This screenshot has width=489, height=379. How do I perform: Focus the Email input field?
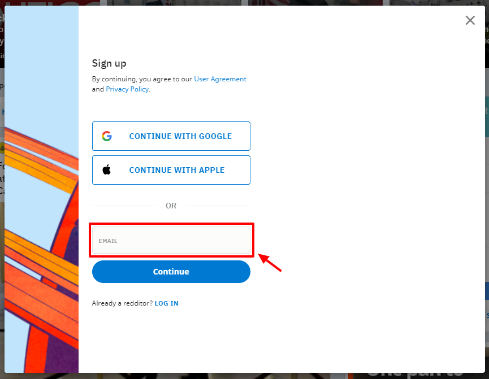[171, 240]
